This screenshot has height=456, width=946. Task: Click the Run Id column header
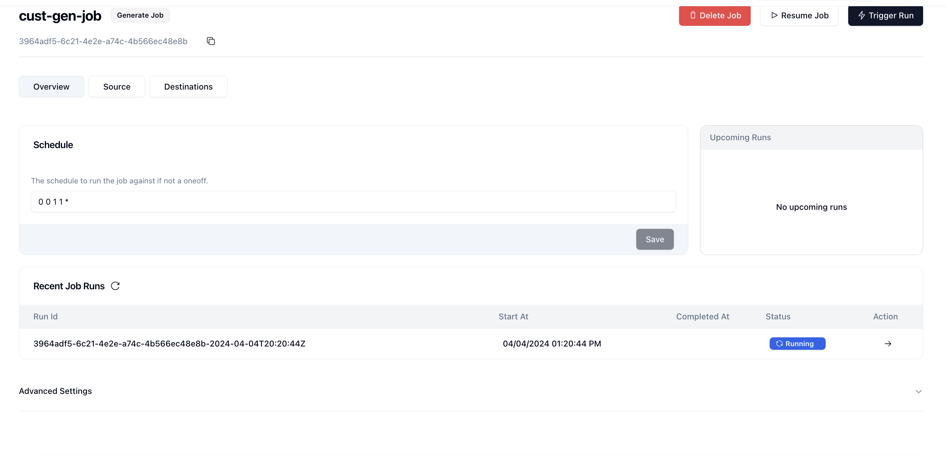(45, 317)
